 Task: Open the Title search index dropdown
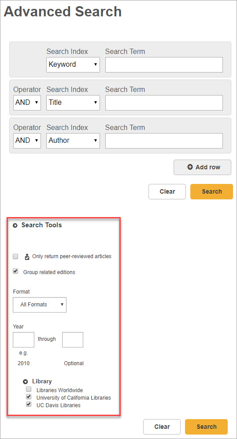(73, 103)
